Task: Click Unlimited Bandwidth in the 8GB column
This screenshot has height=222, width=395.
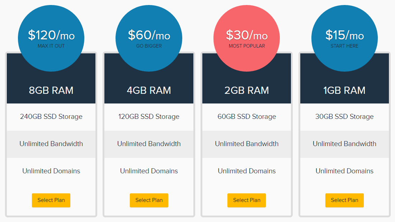Action: click(x=51, y=144)
